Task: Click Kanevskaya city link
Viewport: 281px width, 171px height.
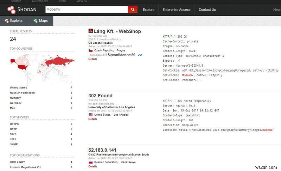Action: click(x=128, y=162)
